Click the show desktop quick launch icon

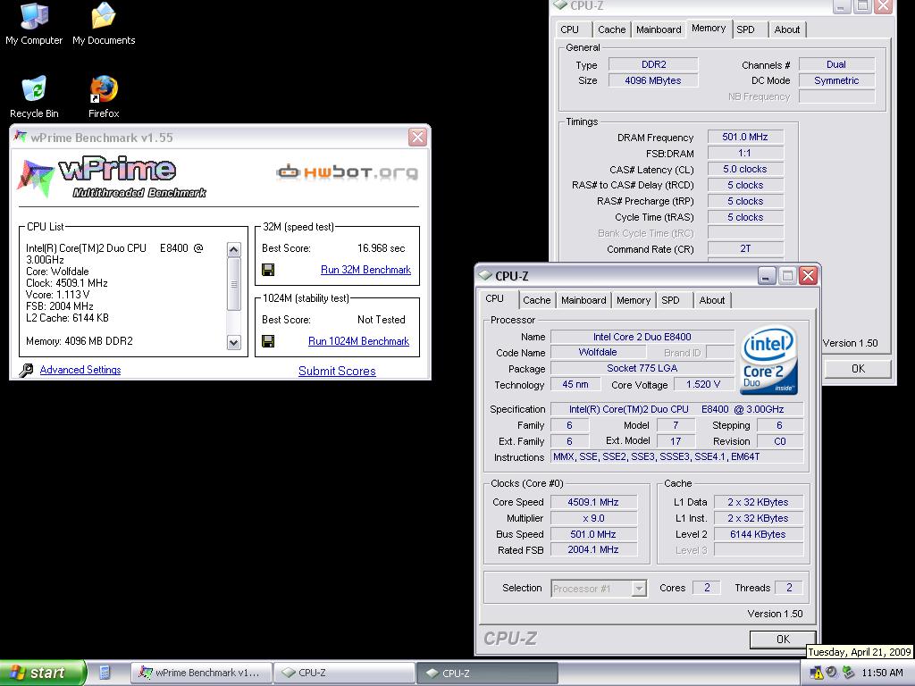point(105,673)
